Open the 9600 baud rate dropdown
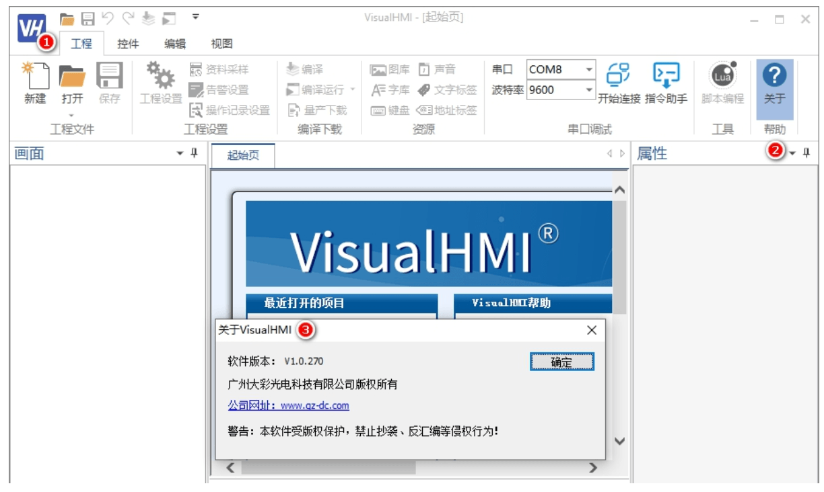824x492 pixels. pyautogui.click(x=589, y=89)
